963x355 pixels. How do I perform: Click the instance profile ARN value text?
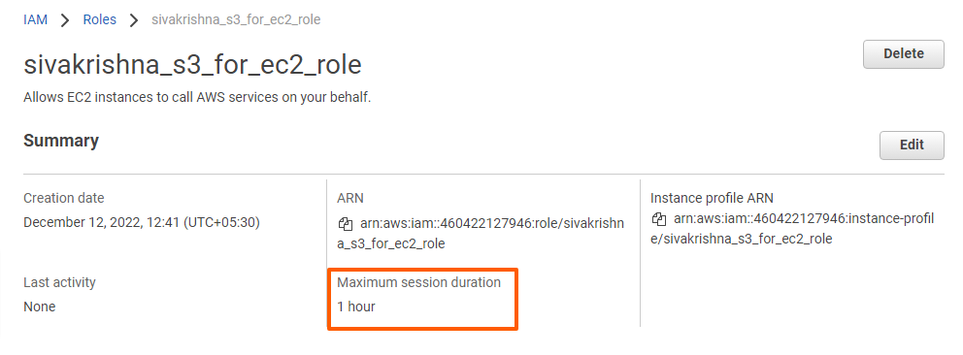point(792,229)
